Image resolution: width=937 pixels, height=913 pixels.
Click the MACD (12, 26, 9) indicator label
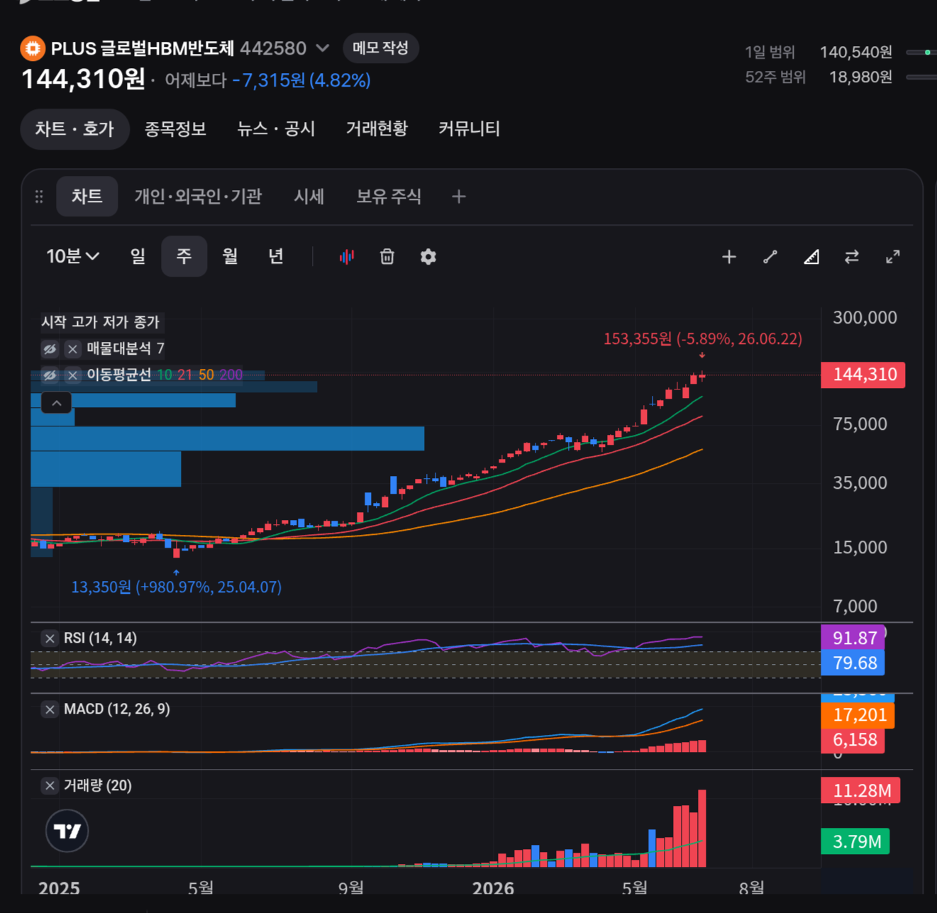(117, 709)
